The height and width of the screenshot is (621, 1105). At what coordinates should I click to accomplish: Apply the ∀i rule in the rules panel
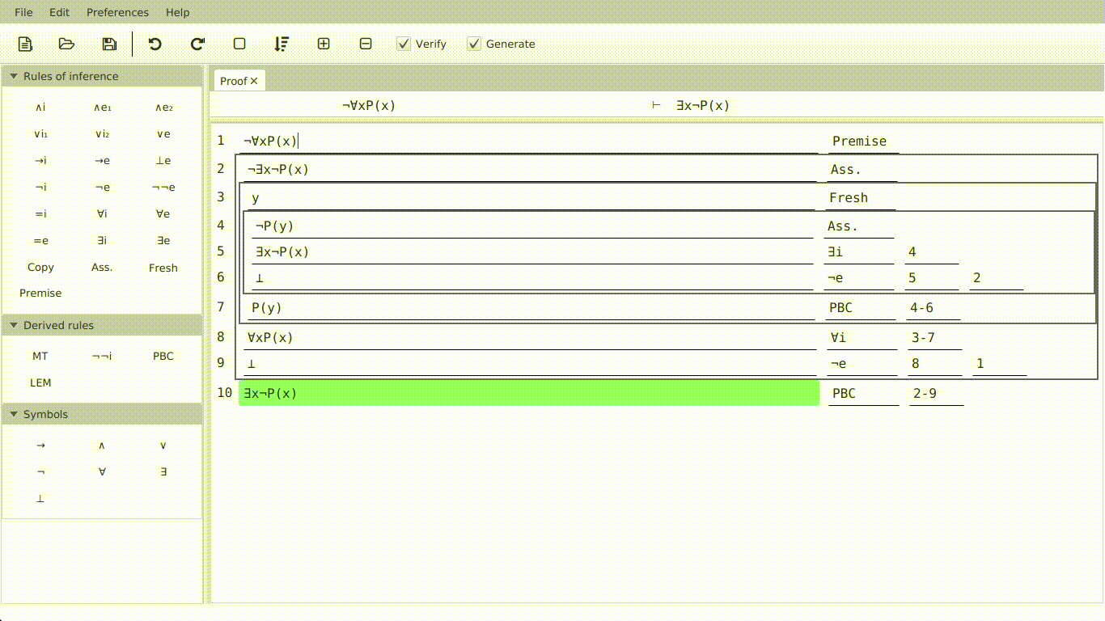tap(102, 214)
